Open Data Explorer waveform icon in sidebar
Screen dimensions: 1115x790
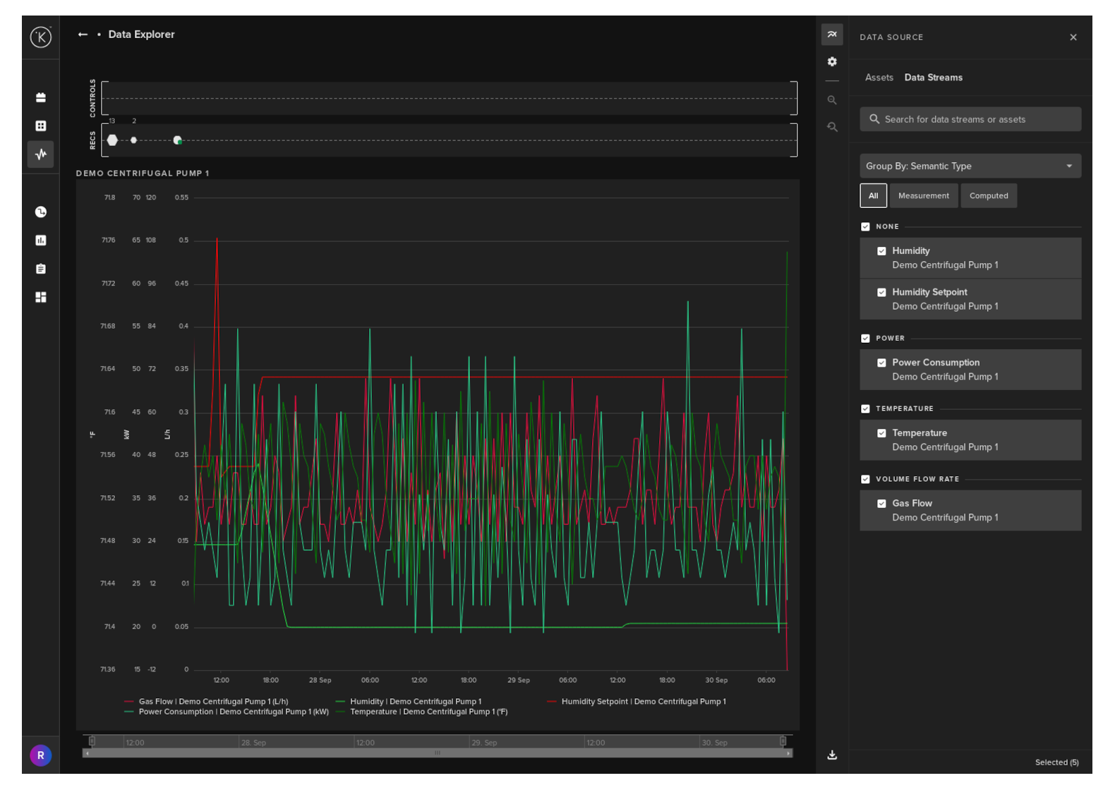tap(41, 154)
